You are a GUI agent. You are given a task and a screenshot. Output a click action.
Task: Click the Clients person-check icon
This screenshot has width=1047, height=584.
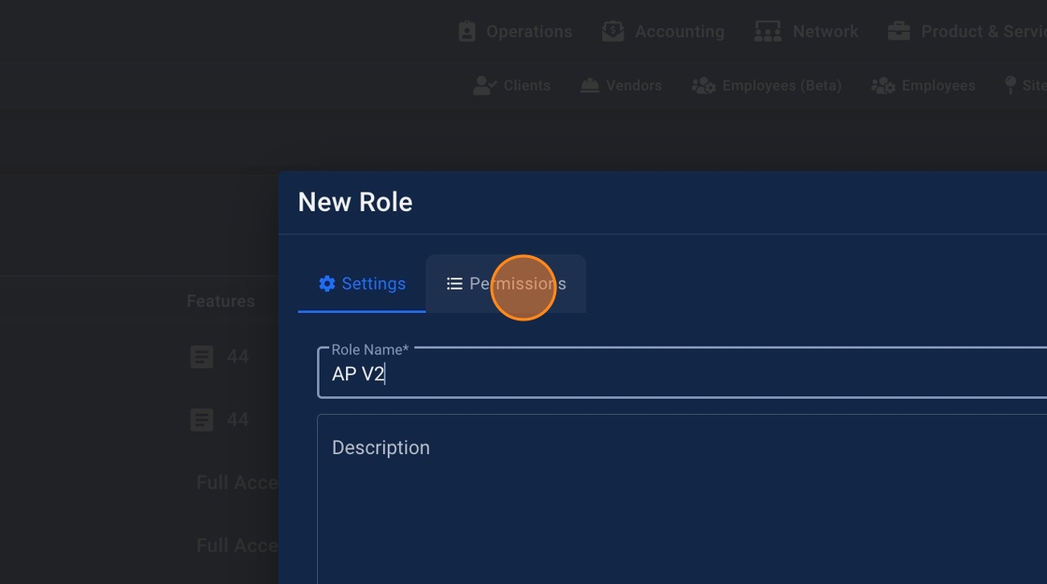[484, 85]
